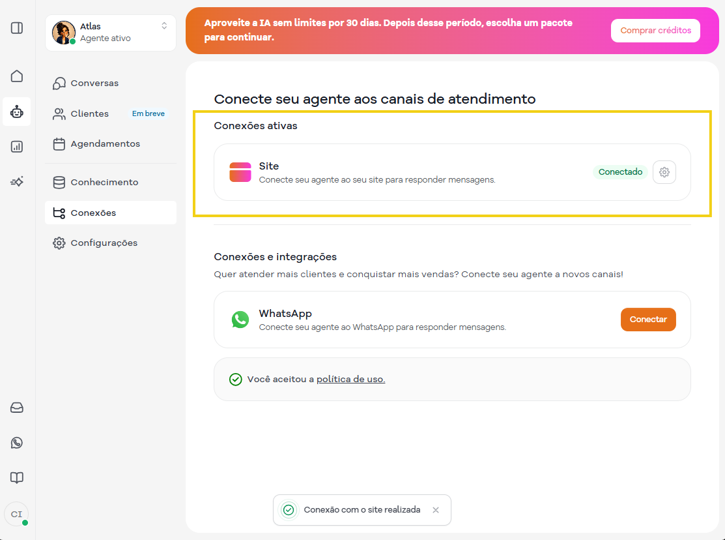Open Site connection settings gear
The height and width of the screenshot is (540, 725).
[x=664, y=172]
